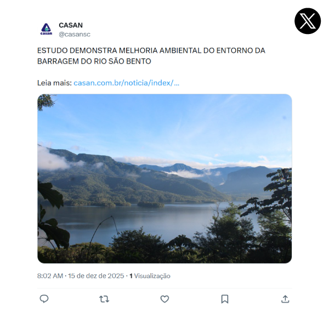
Task: Click the 15 de dez de 2025 date
Action: tap(96, 276)
